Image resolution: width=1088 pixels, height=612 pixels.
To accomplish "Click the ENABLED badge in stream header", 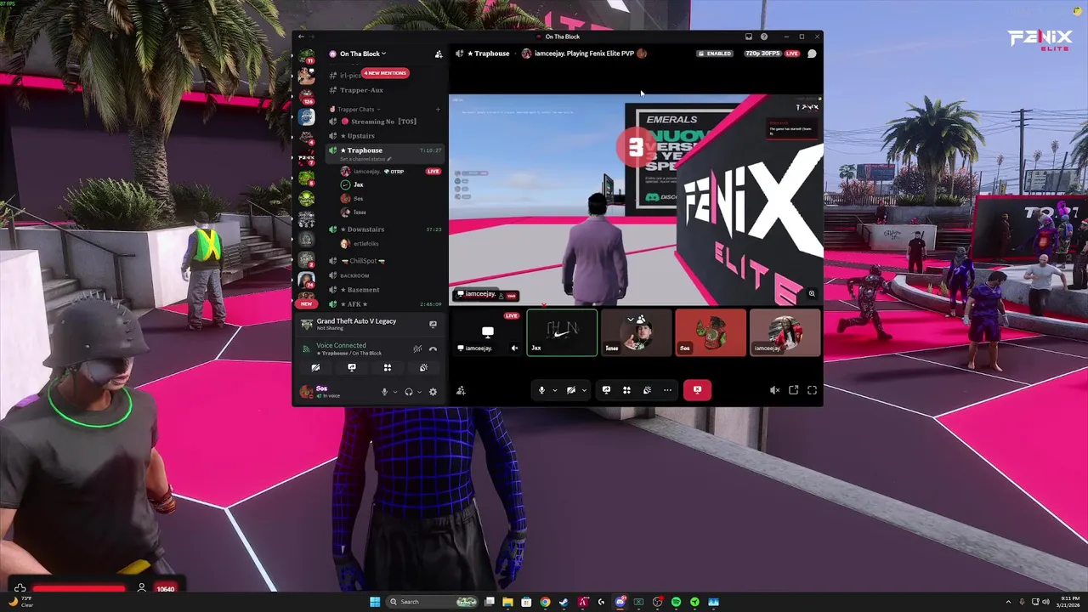I will pos(715,54).
